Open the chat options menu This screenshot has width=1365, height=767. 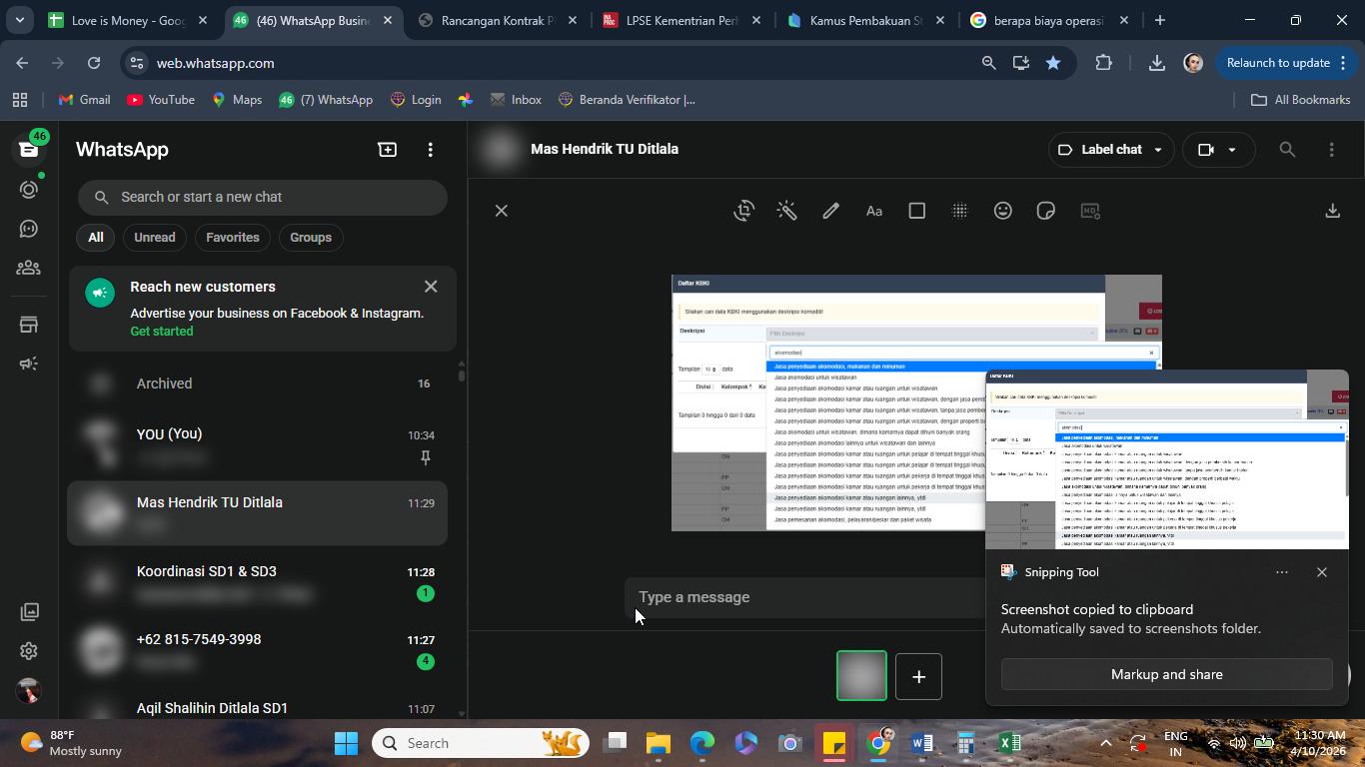click(1331, 150)
